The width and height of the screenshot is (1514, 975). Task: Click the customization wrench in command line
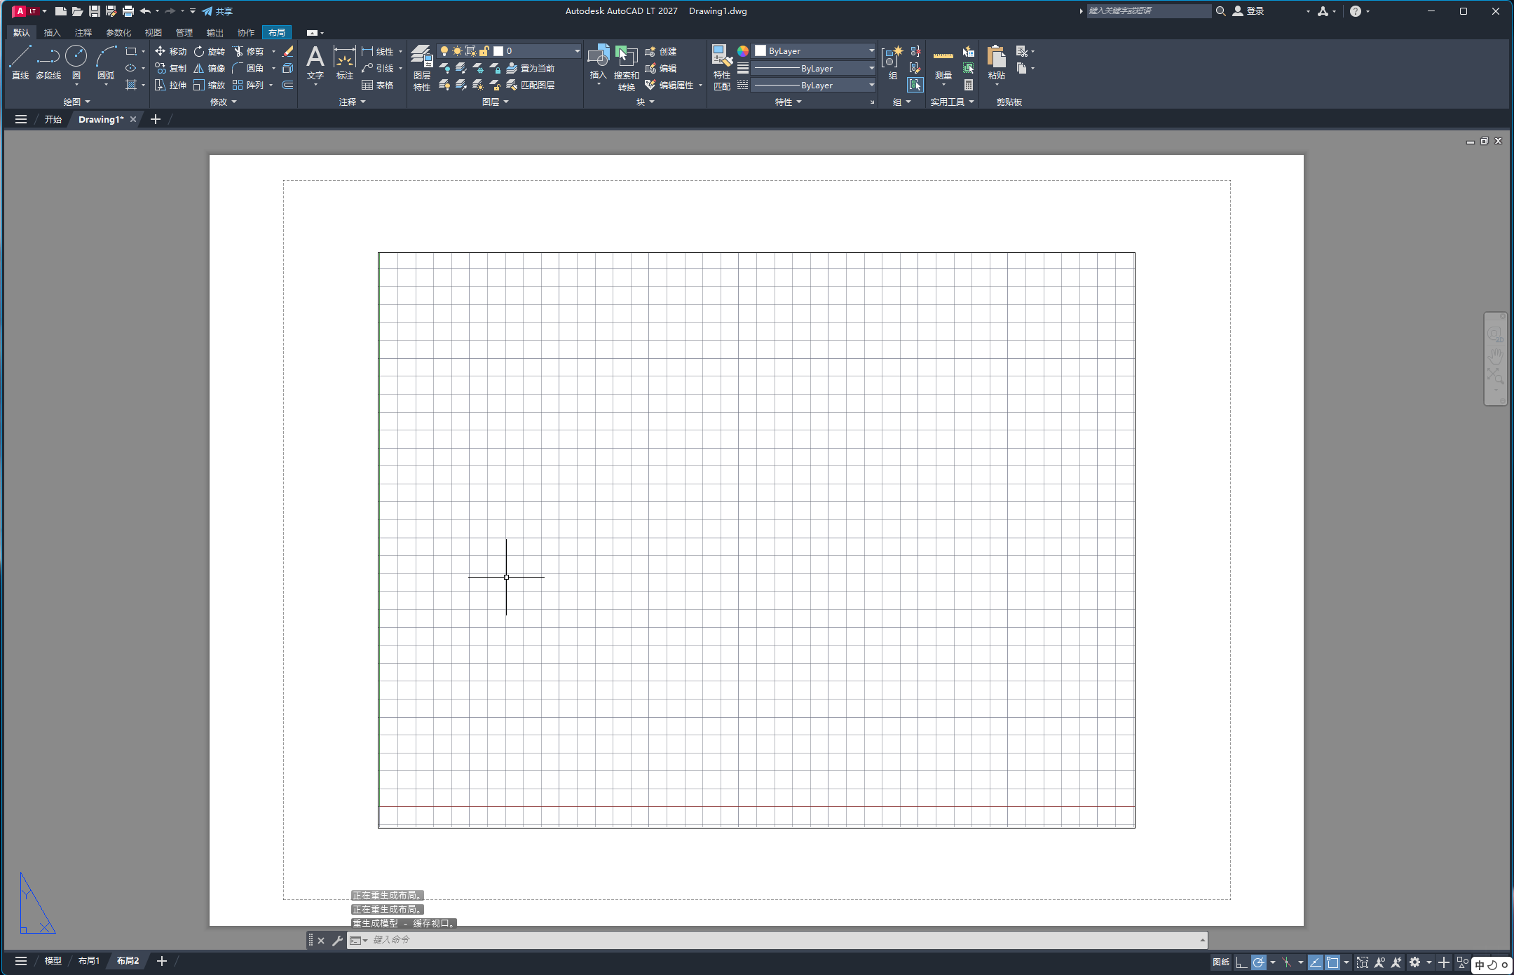click(x=337, y=941)
